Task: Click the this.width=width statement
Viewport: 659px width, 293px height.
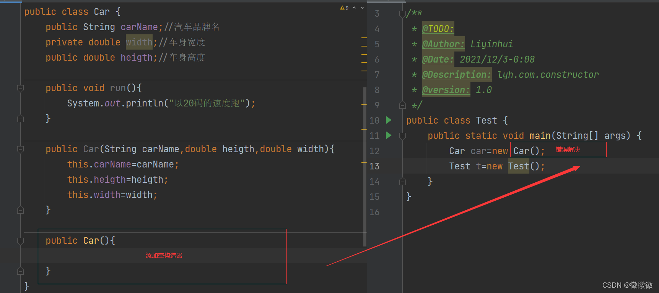Action: tap(112, 195)
